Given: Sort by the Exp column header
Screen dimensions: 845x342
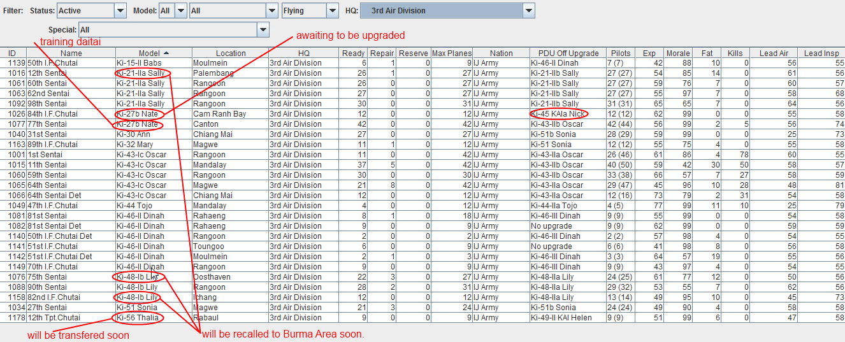Looking at the screenshot, I should point(649,53).
